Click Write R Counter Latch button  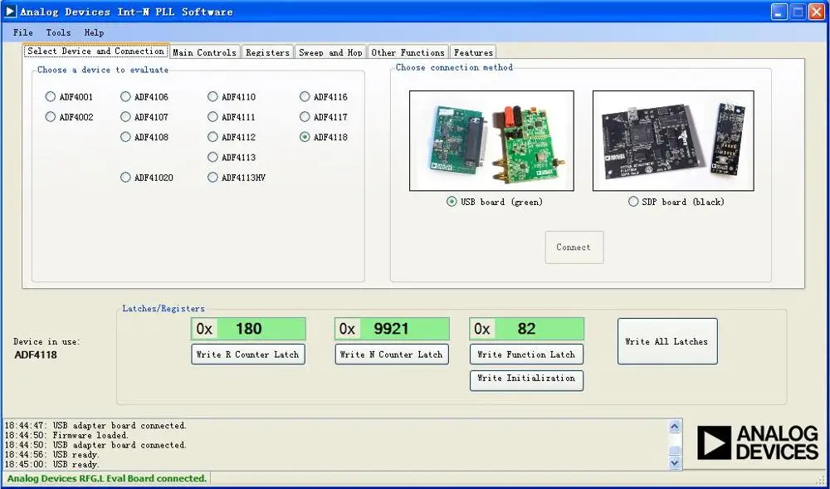click(248, 355)
